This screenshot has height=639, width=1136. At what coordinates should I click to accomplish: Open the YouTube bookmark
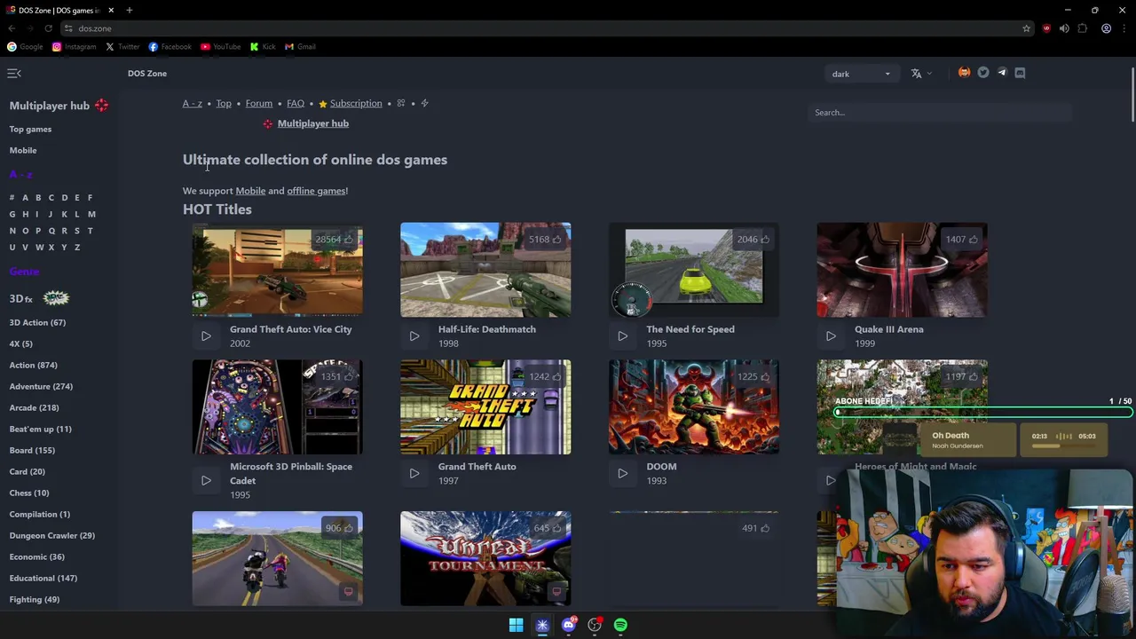click(x=220, y=46)
